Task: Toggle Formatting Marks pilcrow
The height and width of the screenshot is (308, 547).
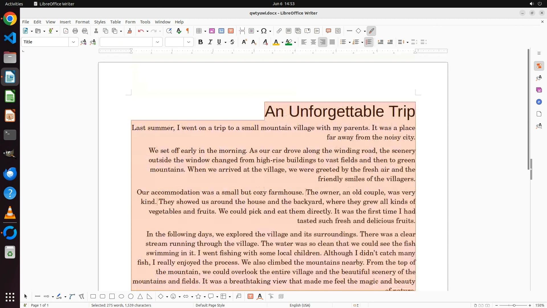Action: click(x=188, y=31)
